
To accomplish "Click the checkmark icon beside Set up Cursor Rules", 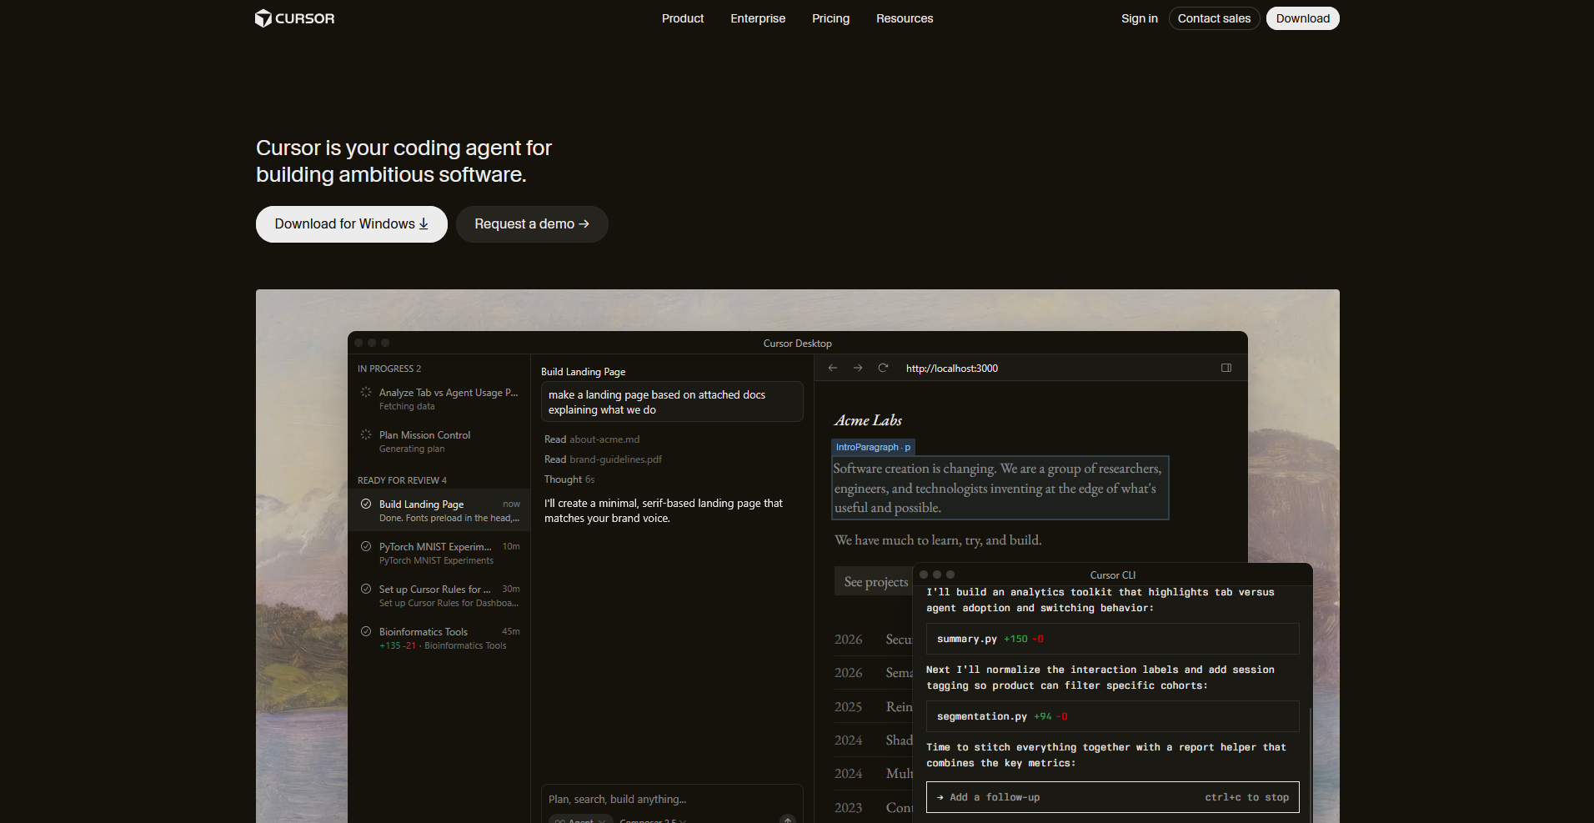I will pos(366,589).
